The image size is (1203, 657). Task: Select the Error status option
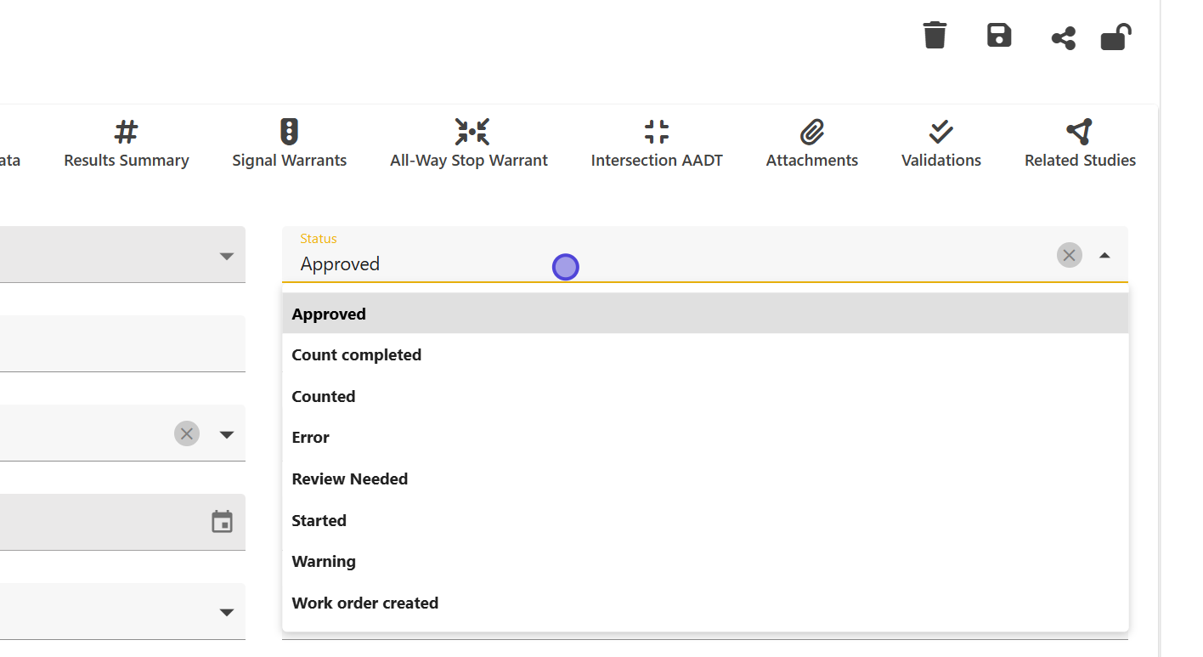tap(311, 438)
